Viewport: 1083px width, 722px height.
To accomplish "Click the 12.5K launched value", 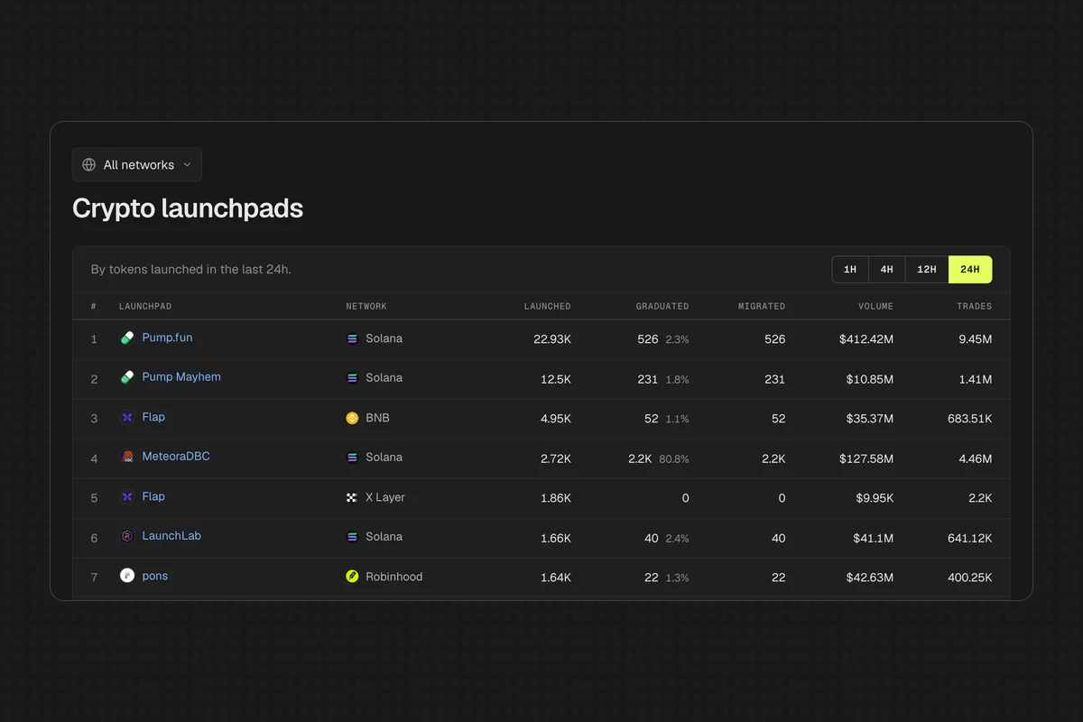I will point(556,379).
